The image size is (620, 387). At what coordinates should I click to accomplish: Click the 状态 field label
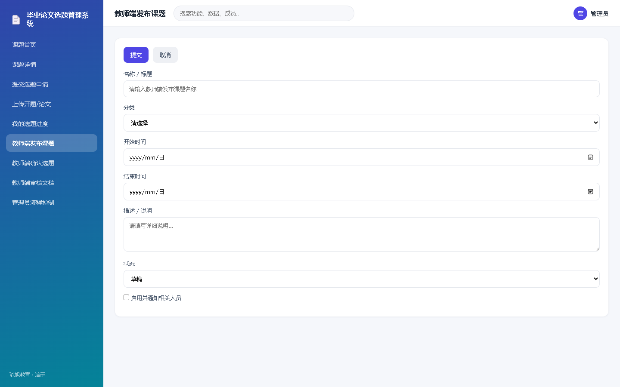129,264
